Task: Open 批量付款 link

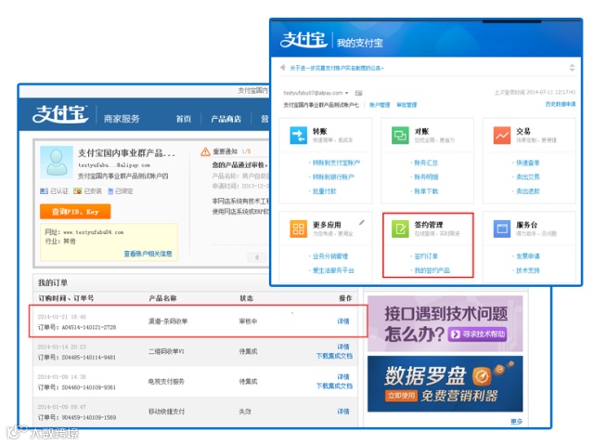Action: [x=324, y=191]
